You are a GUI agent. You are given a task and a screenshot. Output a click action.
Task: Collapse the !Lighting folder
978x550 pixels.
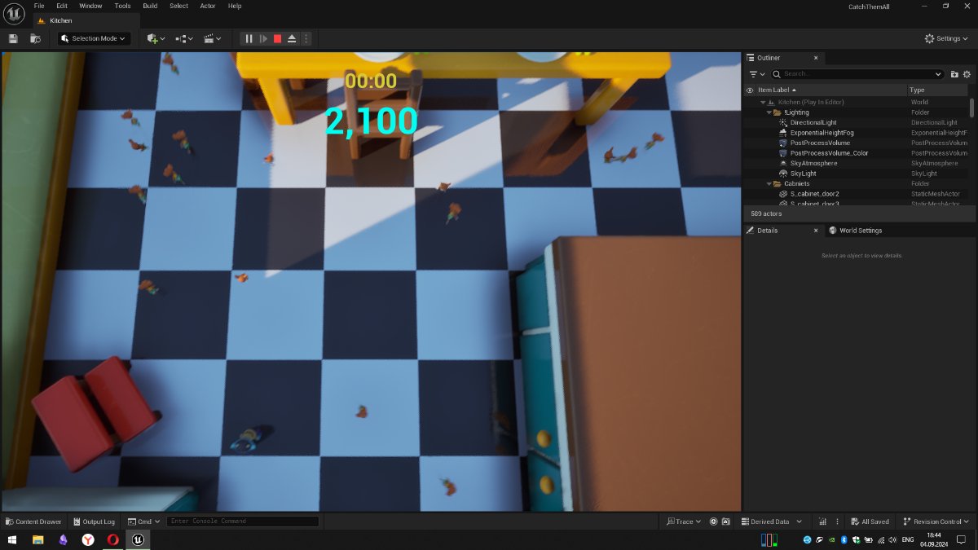(769, 112)
